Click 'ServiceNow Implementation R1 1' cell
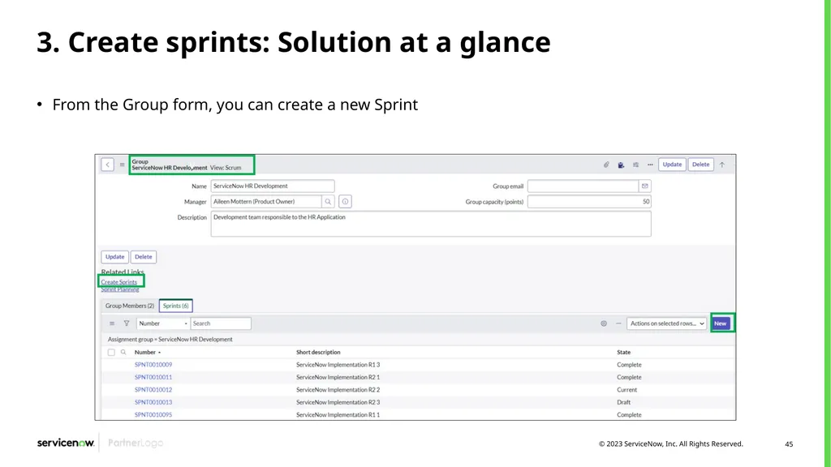Screen dimensions: 831x467 pos(338,414)
